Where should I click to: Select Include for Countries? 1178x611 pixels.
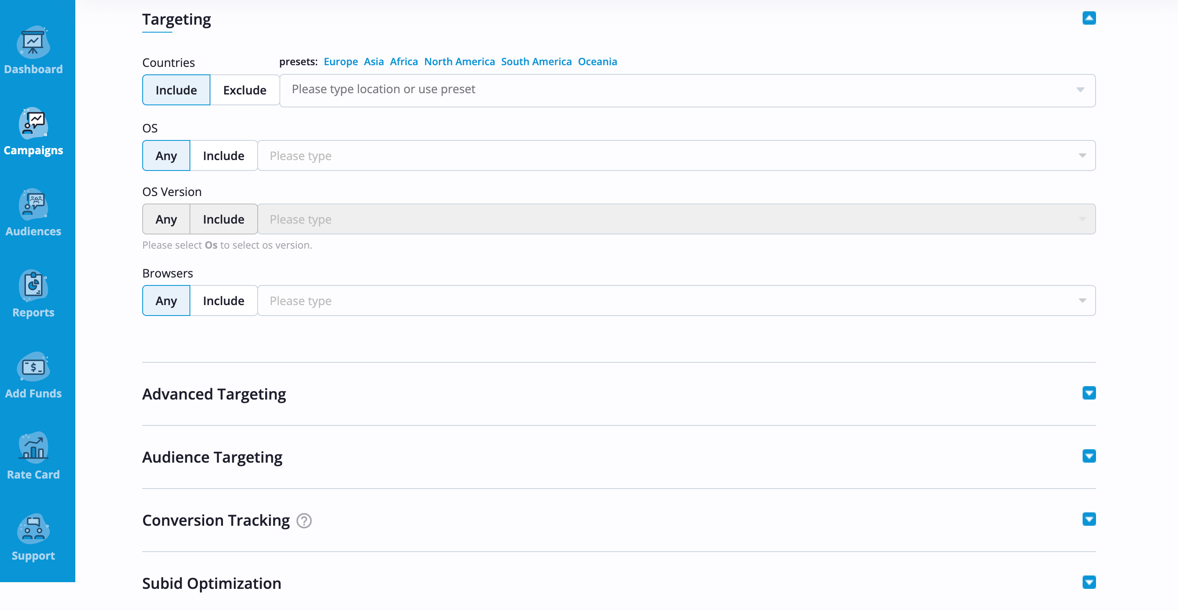[176, 90]
